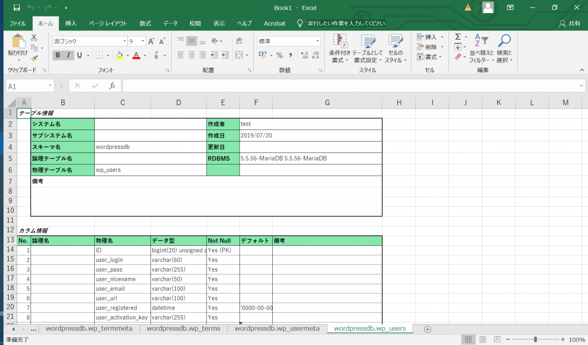This screenshot has height=345, width=588.
Task: Center text horizontally
Action: pyautogui.click(x=192, y=55)
